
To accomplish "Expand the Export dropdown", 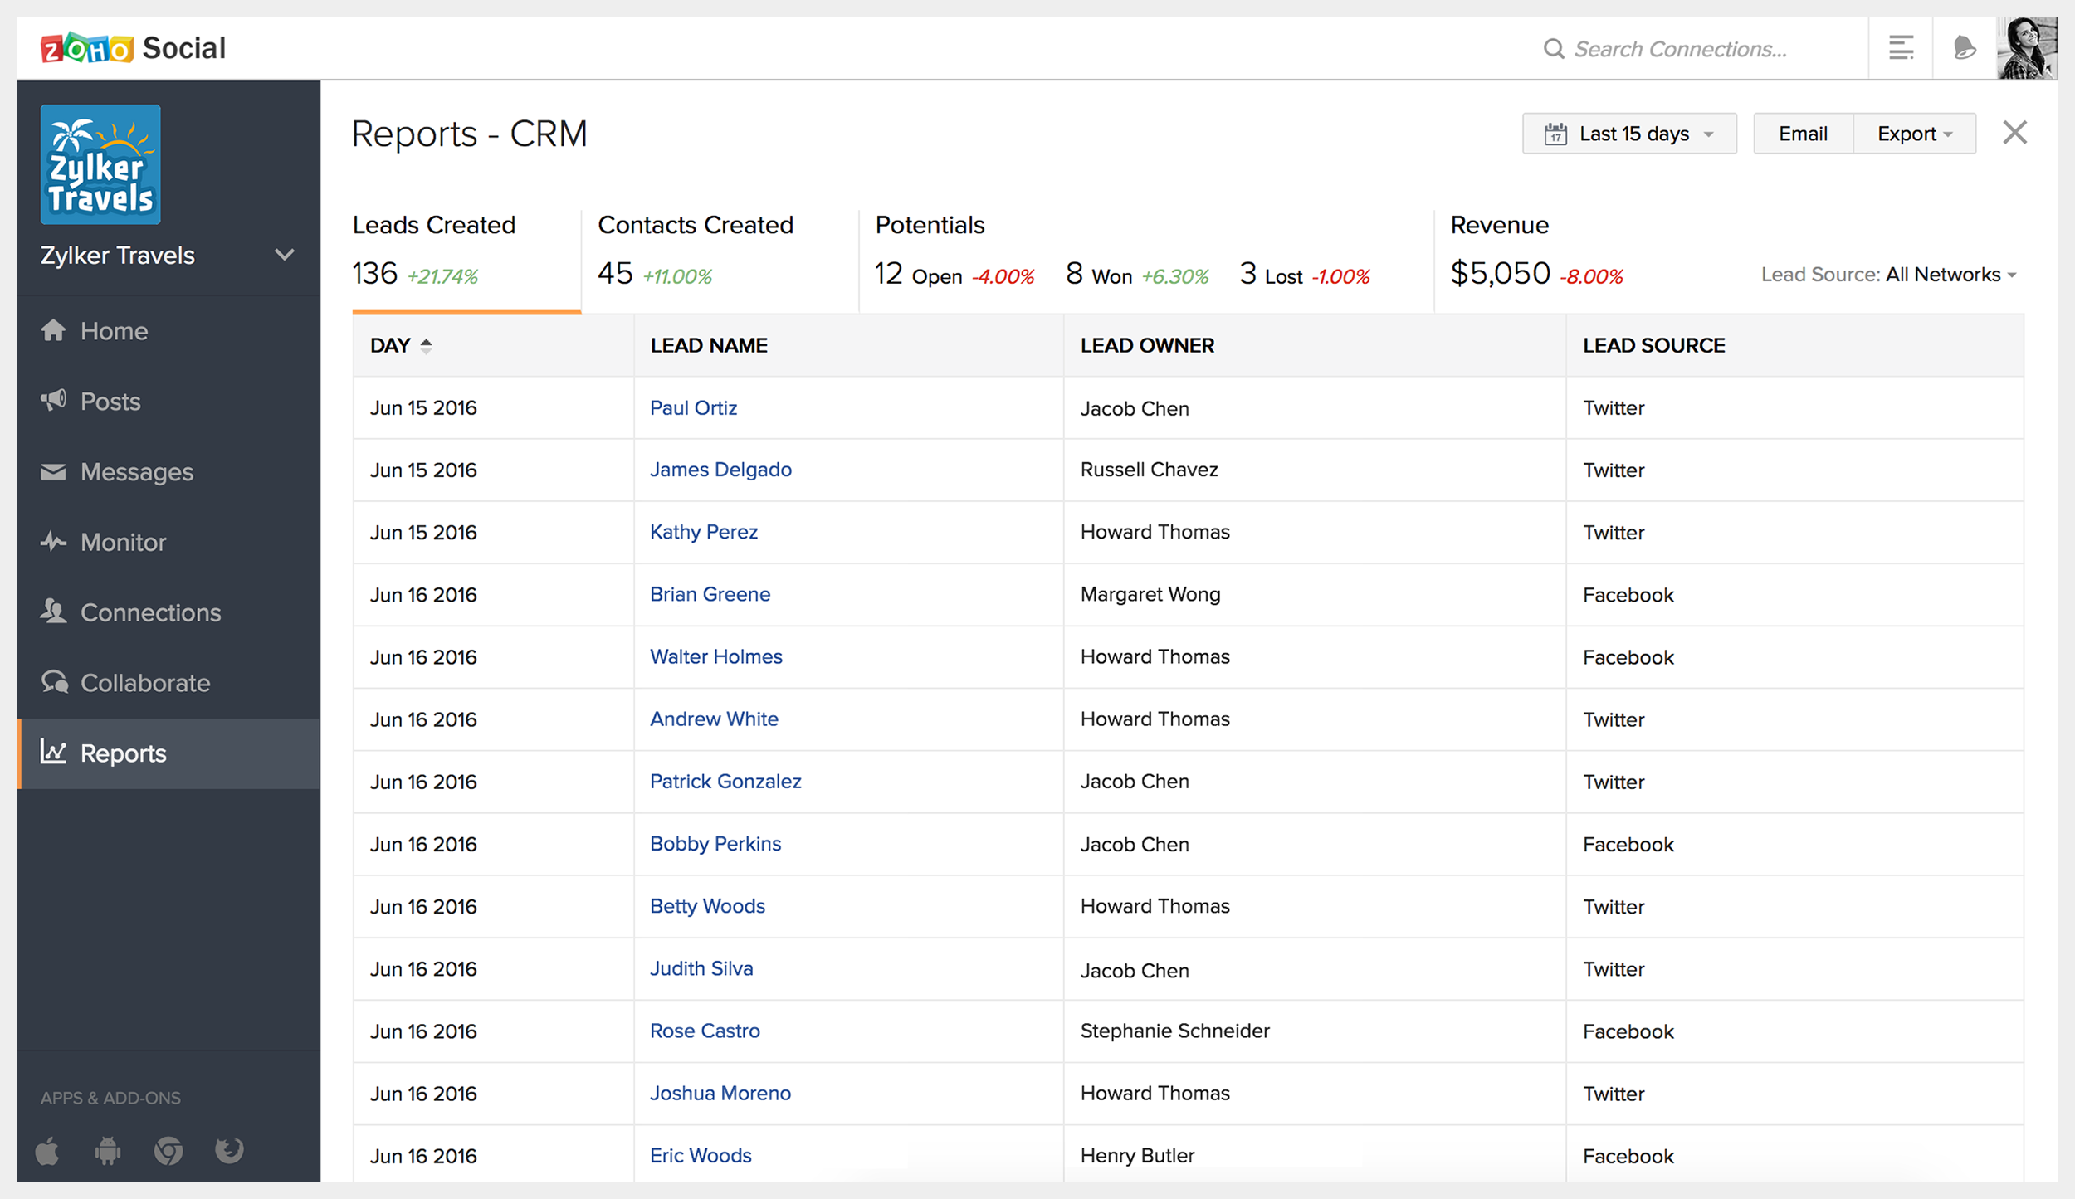I will [1914, 134].
